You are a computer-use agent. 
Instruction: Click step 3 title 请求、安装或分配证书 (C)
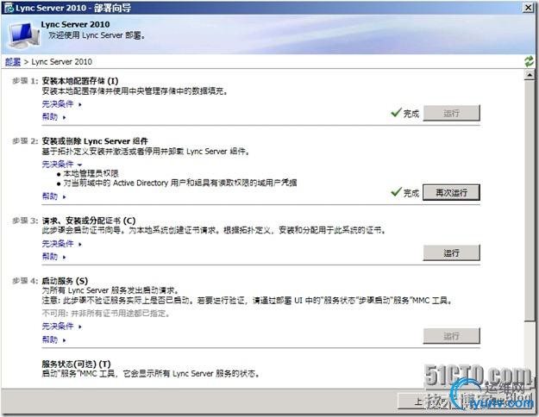[89, 221]
